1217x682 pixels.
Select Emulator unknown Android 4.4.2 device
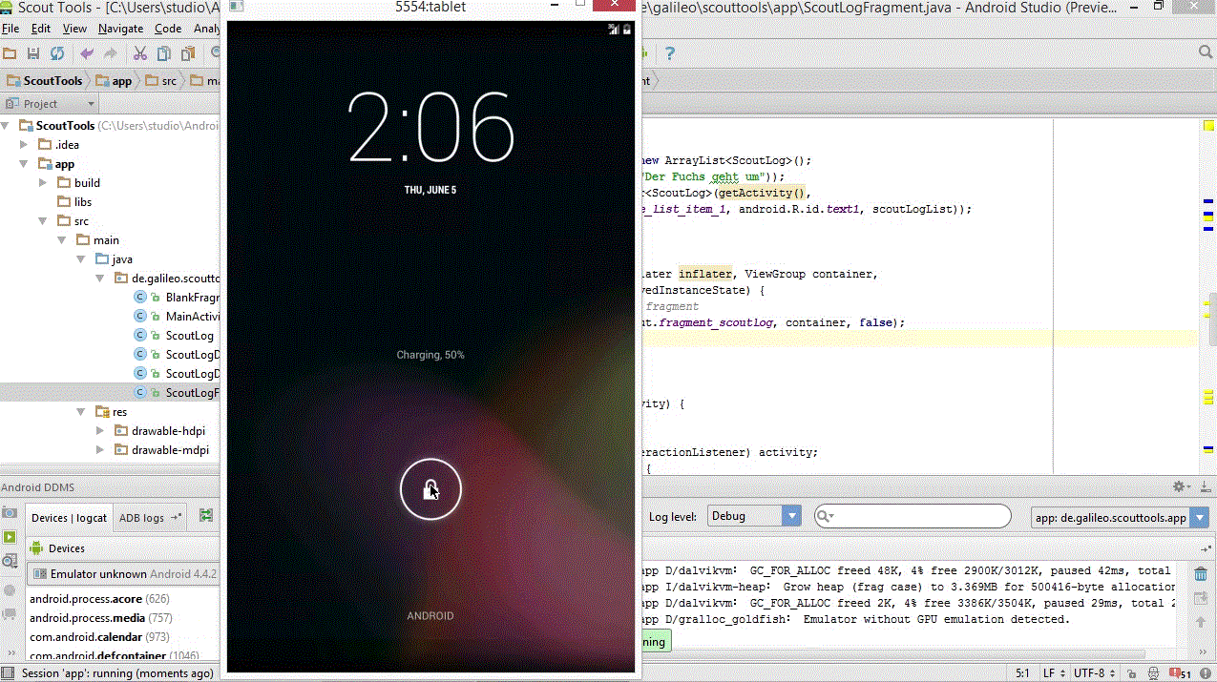[x=124, y=574]
